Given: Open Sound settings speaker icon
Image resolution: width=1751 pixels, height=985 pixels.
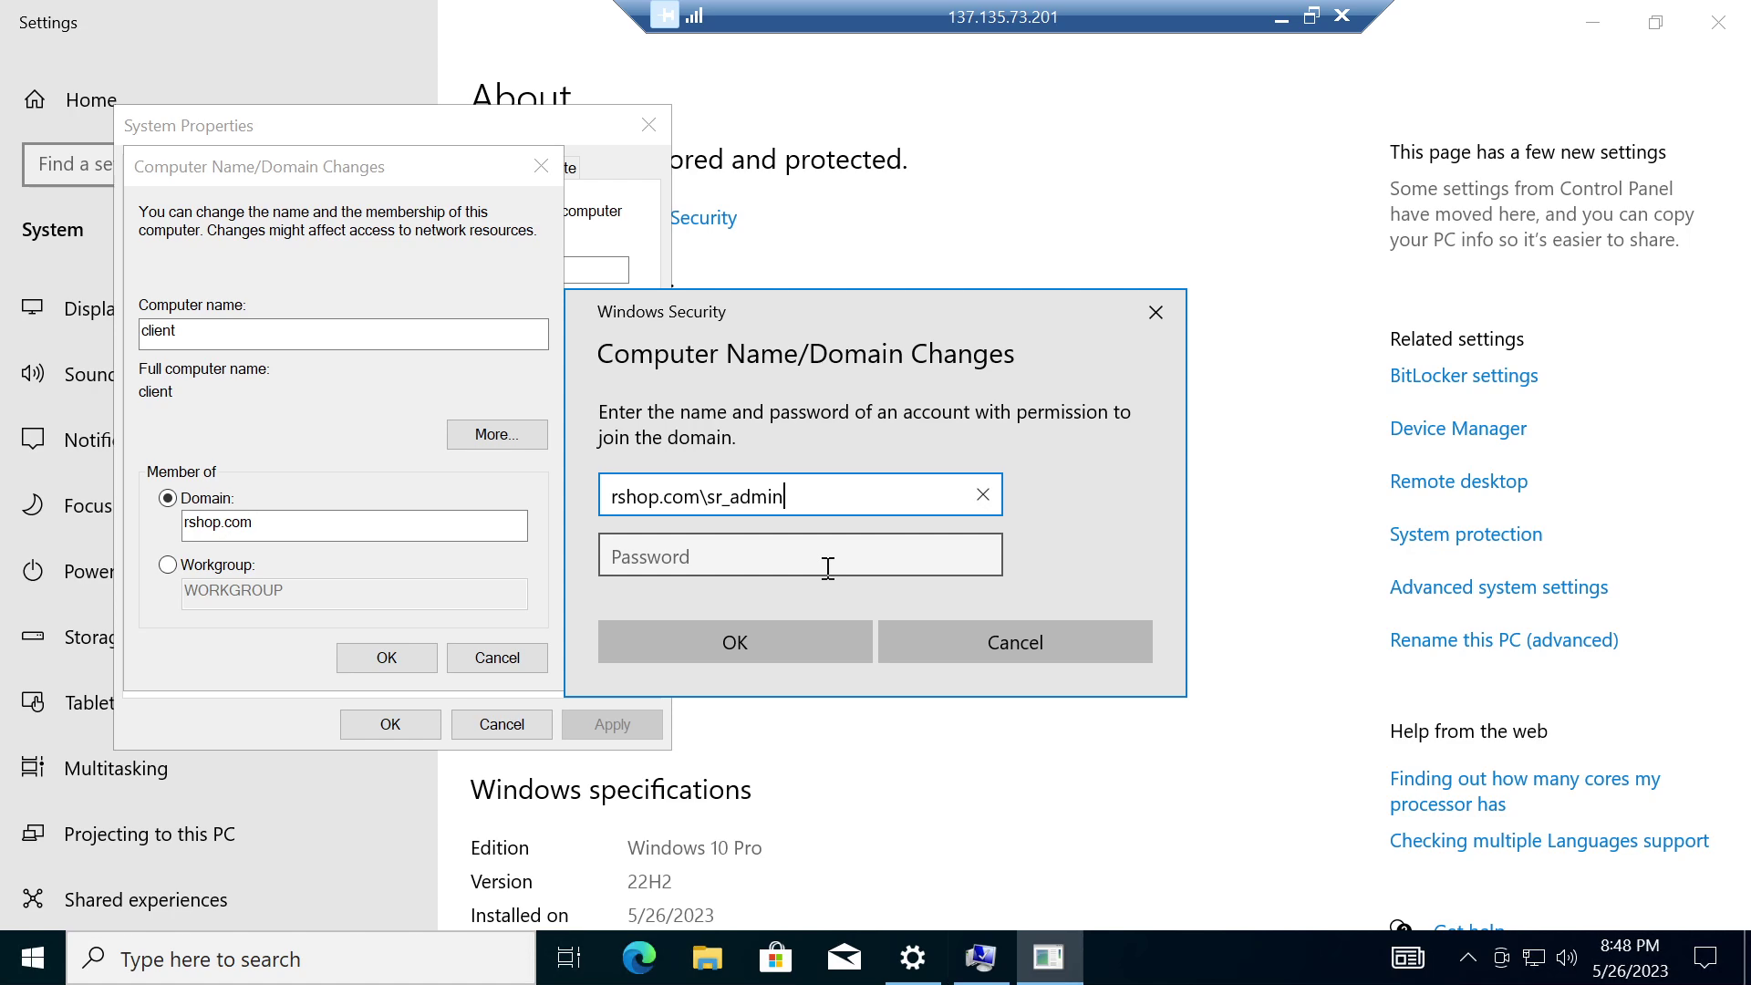Looking at the screenshot, I should (x=33, y=373).
